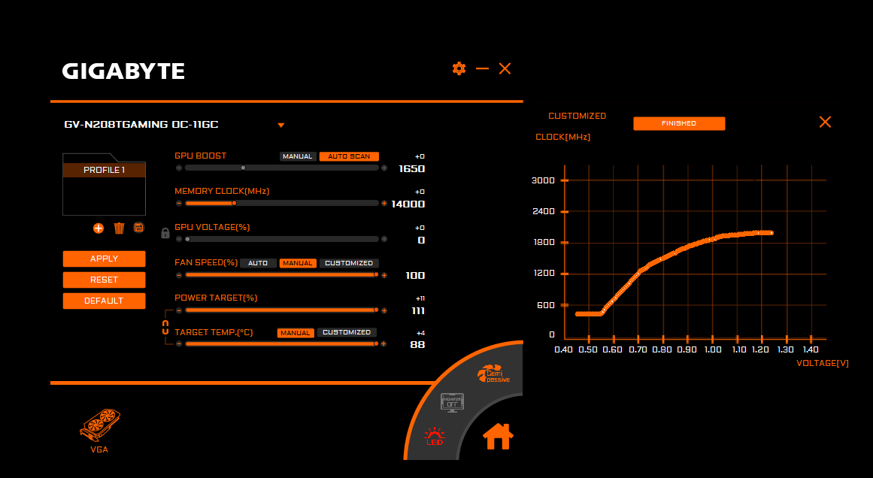The image size is (873, 478).
Task: Increase Power Target with plus icon
Action: coord(384,310)
